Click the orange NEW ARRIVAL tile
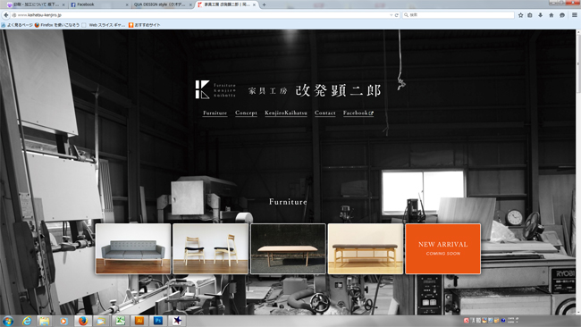The height and width of the screenshot is (327, 581). pyautogui.click(x=442, y=248)
